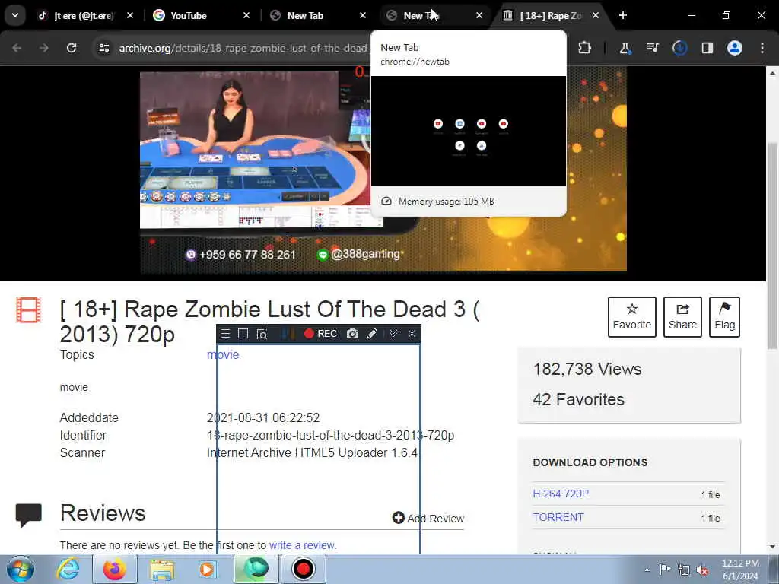Close the screen recorder toolbar
The height and width of the screenshot is (584, 779).
click(412, 334)
